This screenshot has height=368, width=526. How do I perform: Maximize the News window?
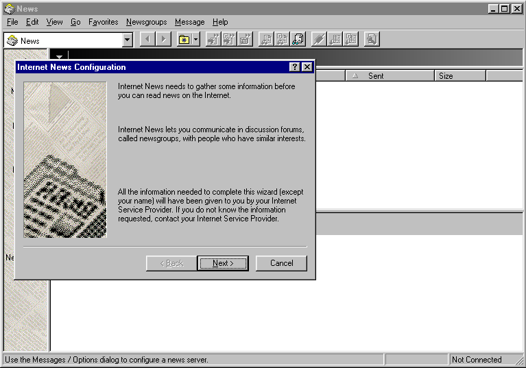pyautogui.click(x=504, y=9)
